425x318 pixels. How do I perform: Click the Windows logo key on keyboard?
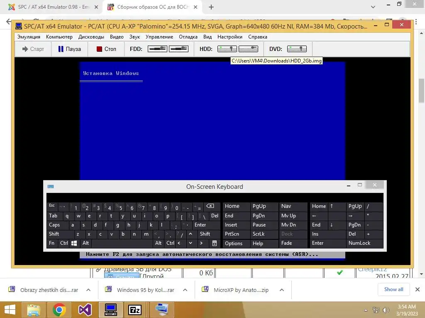pyautogui.click(x=74, y=243)
